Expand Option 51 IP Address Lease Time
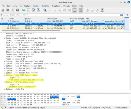131x109 pixels. point(4,66)
